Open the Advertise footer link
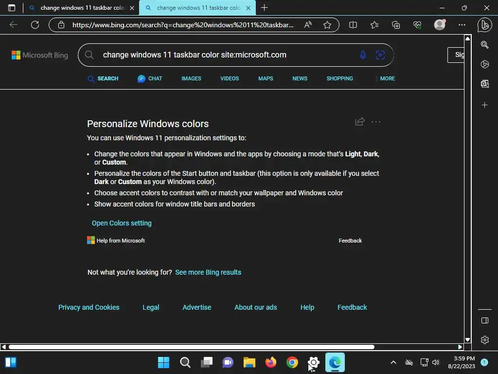 click(x=196, y=307)
